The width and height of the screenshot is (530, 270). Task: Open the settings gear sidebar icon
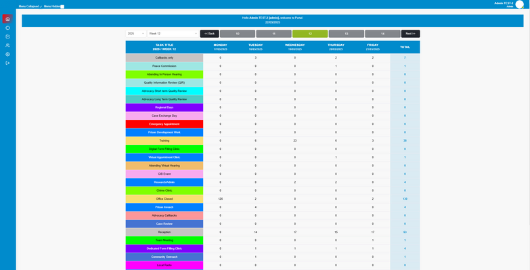point(7,54)
